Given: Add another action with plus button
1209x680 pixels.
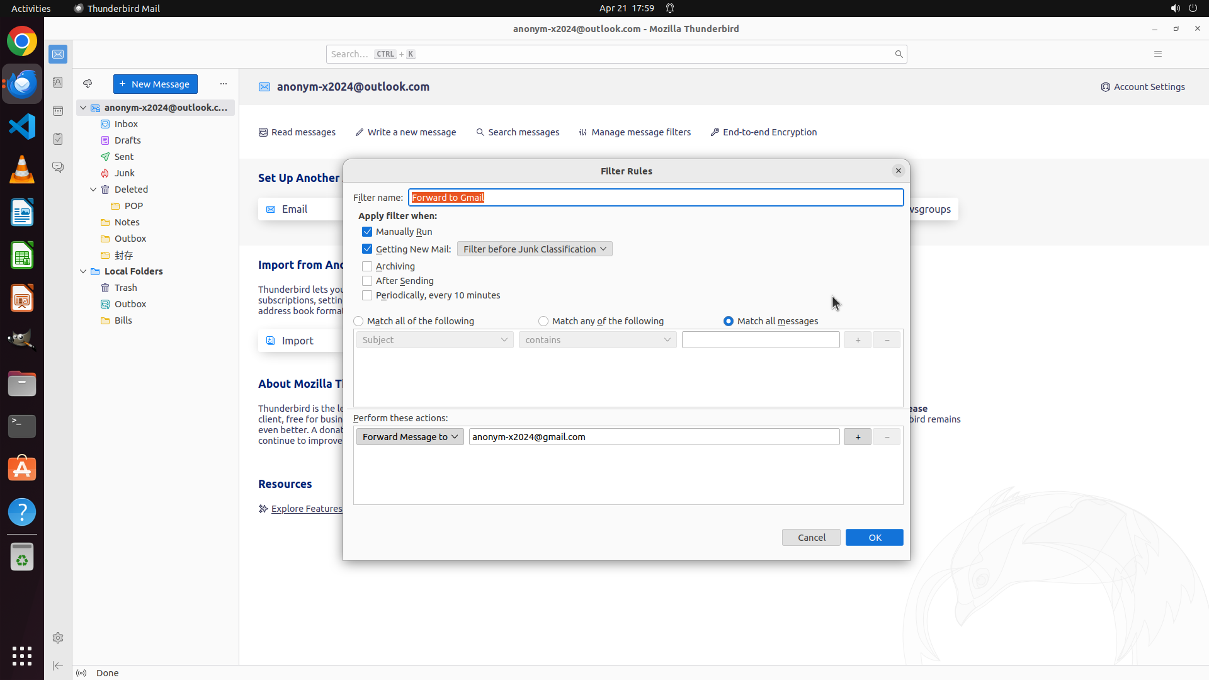Looking at the screenshot, I should point(857,437).
